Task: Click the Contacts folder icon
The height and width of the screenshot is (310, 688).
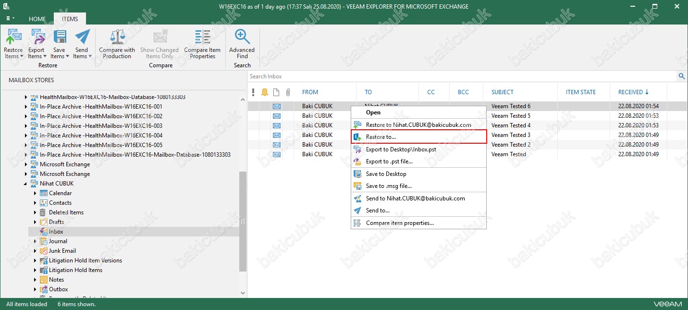Action: click(44, 203)
